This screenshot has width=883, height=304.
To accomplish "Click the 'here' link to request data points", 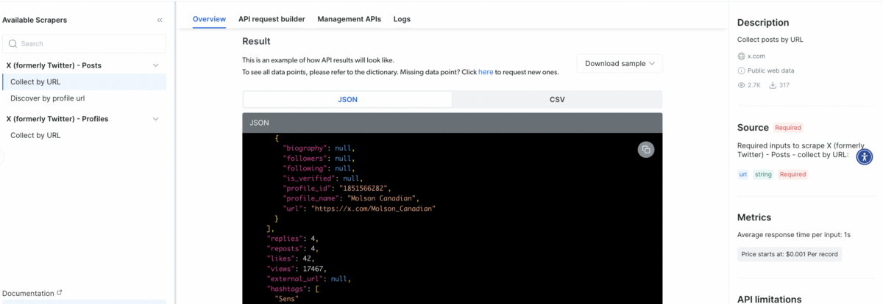I will coord(486,72).
